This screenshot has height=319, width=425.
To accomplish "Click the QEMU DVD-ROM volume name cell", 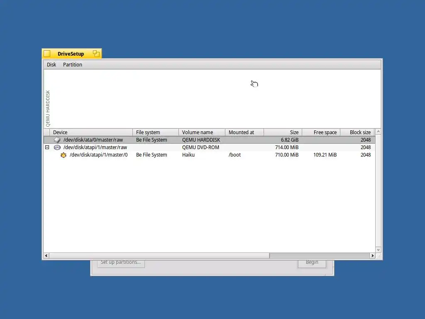I will point(200,147).
